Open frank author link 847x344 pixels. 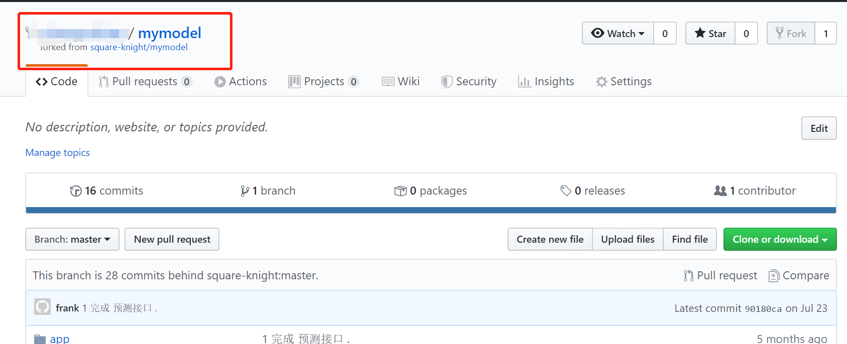pyautogui.click(x=67, y=308)
